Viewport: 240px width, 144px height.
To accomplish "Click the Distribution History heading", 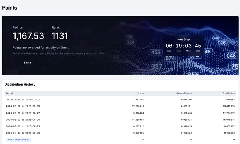I will [x=20, y=85].
